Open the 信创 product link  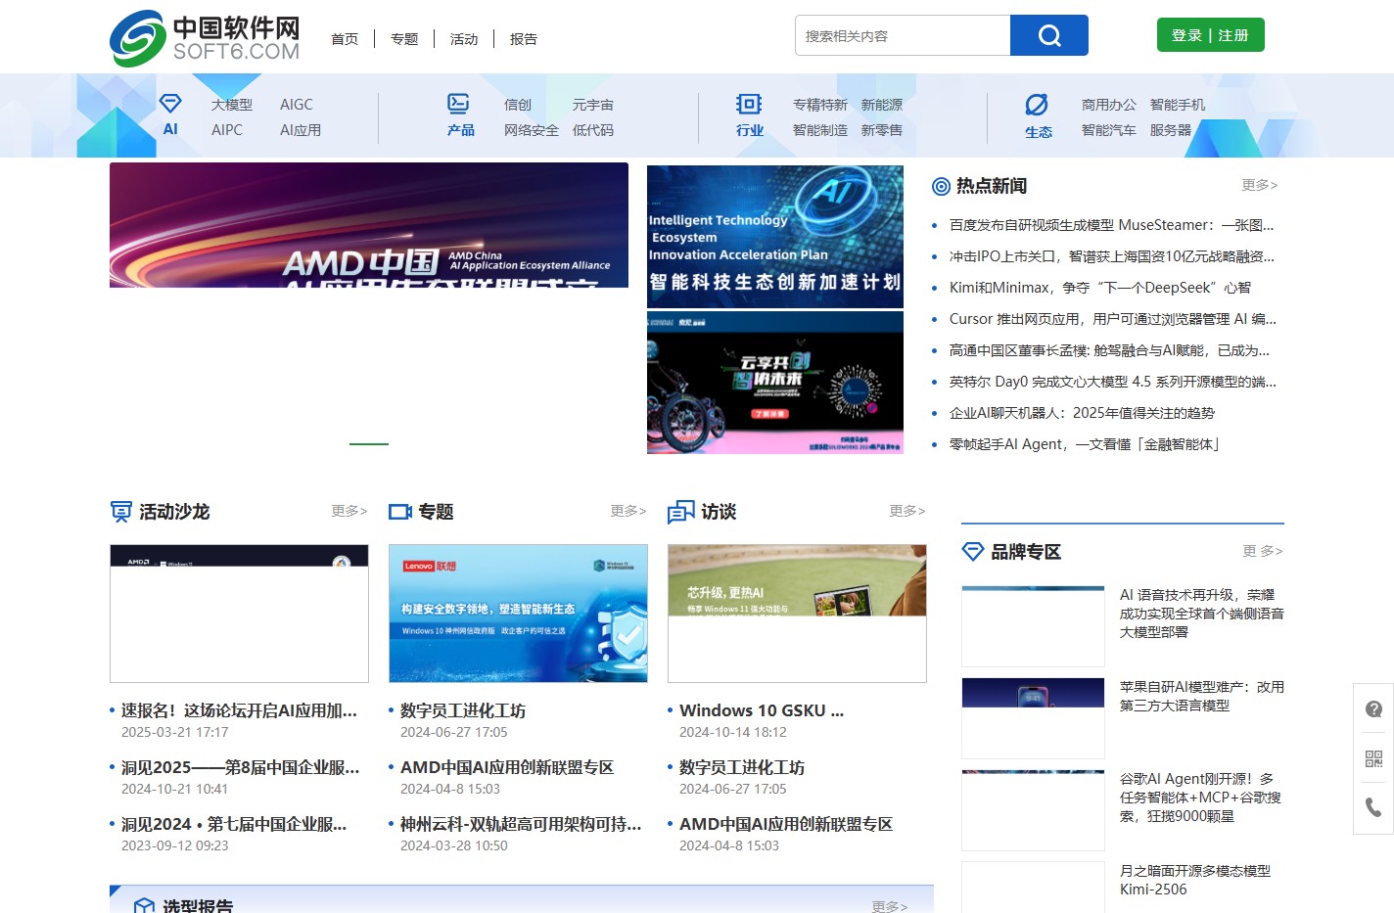tap(518, 105)
